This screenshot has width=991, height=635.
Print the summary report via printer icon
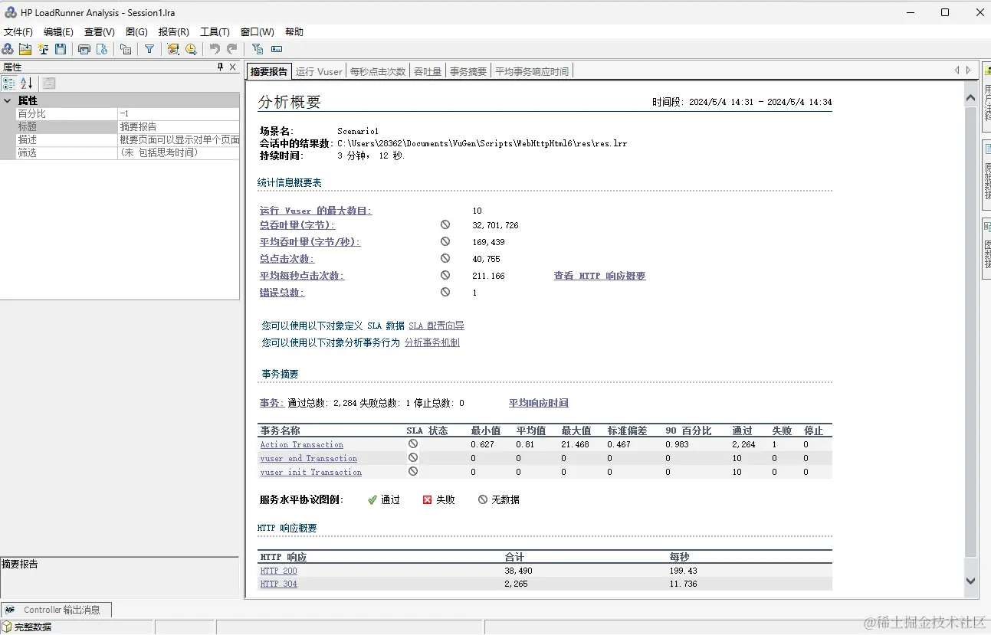[x=84, y=49]
